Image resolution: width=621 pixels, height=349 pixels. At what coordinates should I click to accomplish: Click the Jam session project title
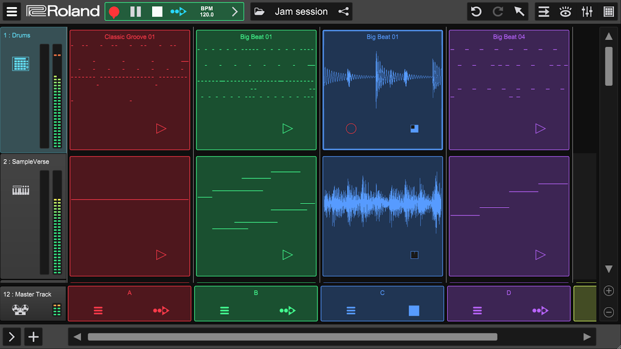coord(301,12)
